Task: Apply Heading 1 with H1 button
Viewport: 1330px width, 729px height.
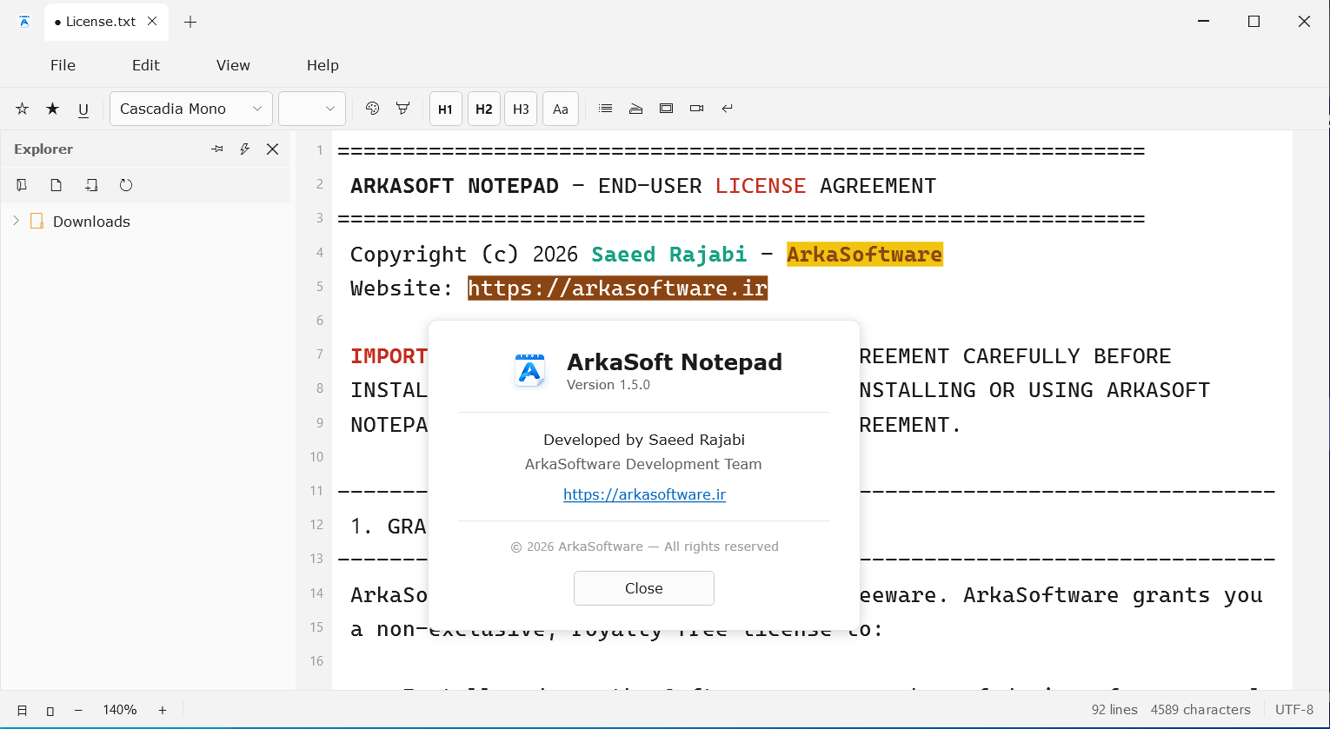Action: pos(446,109)
